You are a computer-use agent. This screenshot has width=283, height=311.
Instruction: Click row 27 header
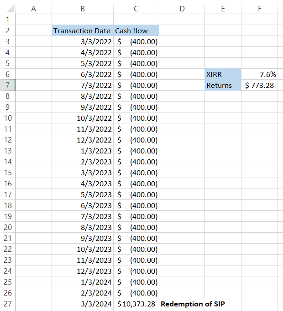point(8,304)
